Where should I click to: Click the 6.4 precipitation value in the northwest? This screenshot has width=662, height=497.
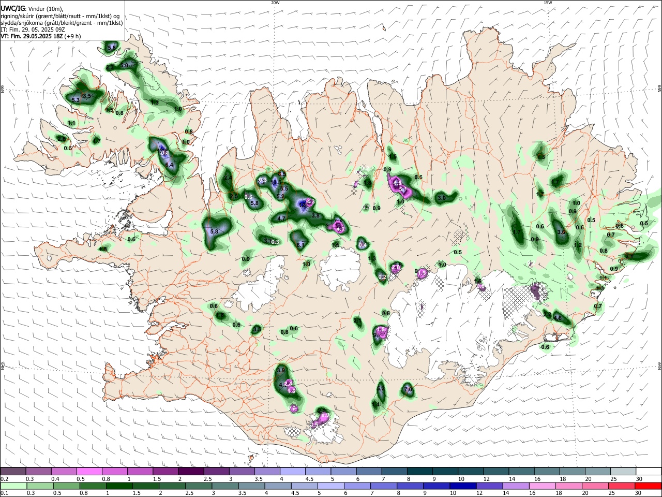point(169,165)
